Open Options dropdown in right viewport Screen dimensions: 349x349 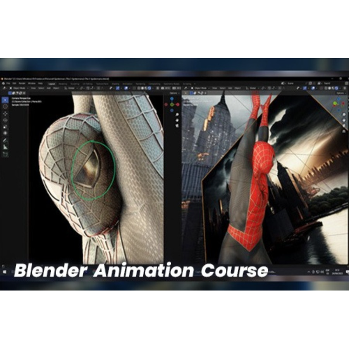[340, 93]
